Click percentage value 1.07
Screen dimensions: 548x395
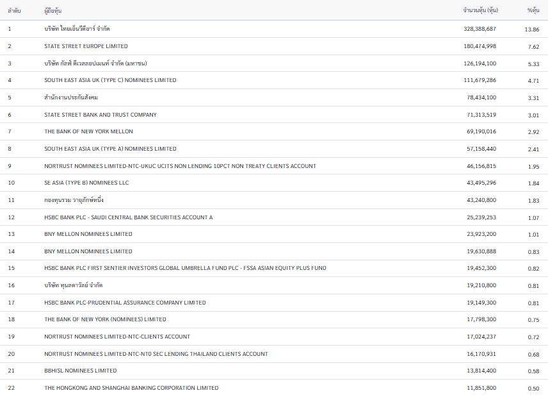[534, 218]
